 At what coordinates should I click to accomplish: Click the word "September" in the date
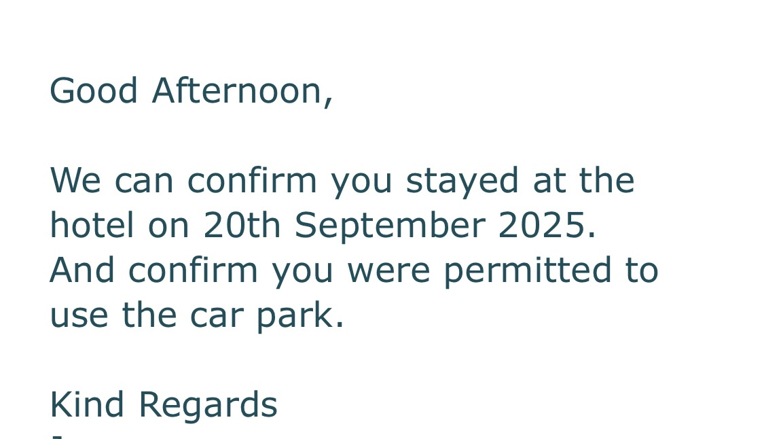[390, 226]
